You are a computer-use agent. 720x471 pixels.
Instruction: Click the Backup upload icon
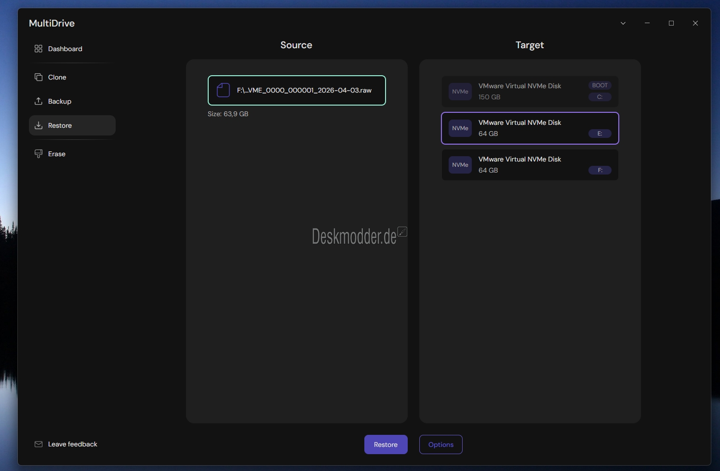tap(39, 101)
